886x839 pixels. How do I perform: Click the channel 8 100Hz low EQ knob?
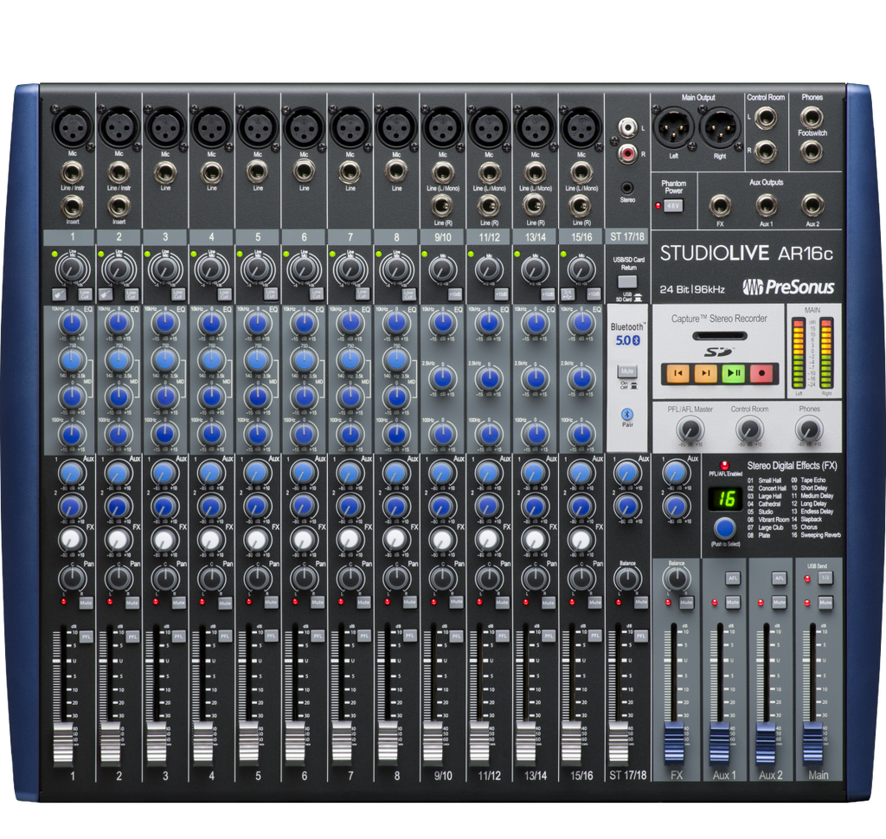click(x=396, y=434)
